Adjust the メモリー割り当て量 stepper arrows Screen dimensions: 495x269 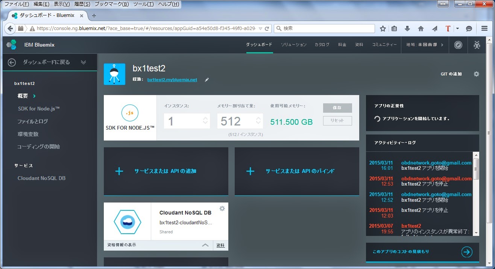[x=258, y=121]
